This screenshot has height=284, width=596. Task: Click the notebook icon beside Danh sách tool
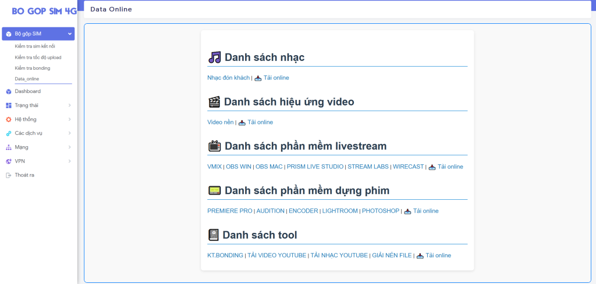(214, 235)
